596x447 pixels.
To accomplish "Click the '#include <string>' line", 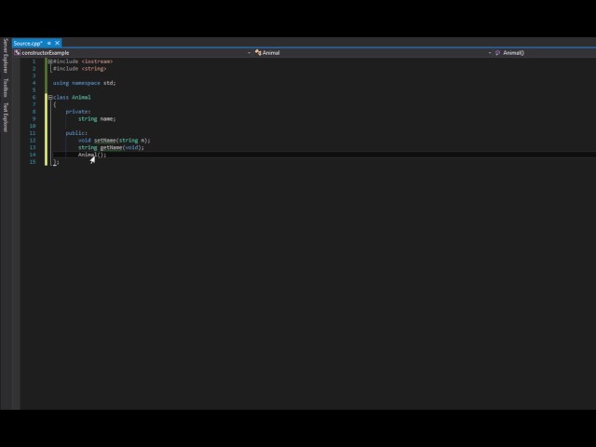I will coord(80,69).
